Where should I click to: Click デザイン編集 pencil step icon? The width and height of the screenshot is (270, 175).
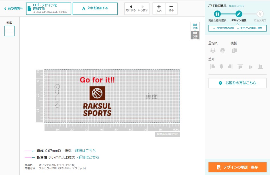point(239,14)
